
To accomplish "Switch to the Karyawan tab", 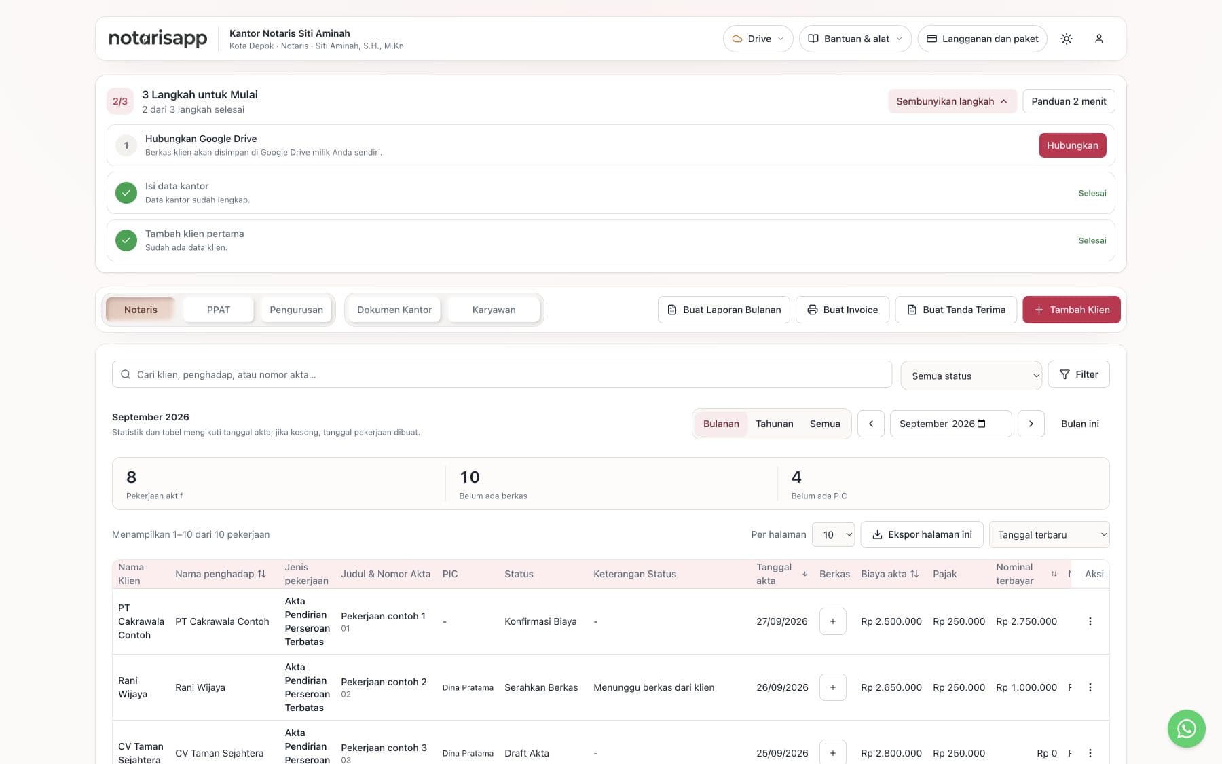I will point(494,310).
